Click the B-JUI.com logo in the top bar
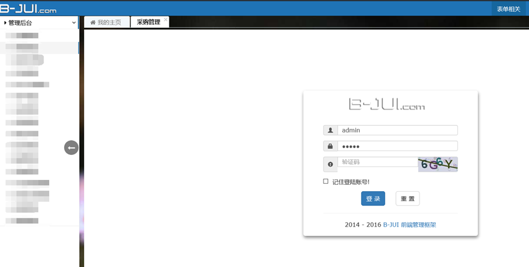This screenshot has width=529, height=267. click(x=29, y=8)
